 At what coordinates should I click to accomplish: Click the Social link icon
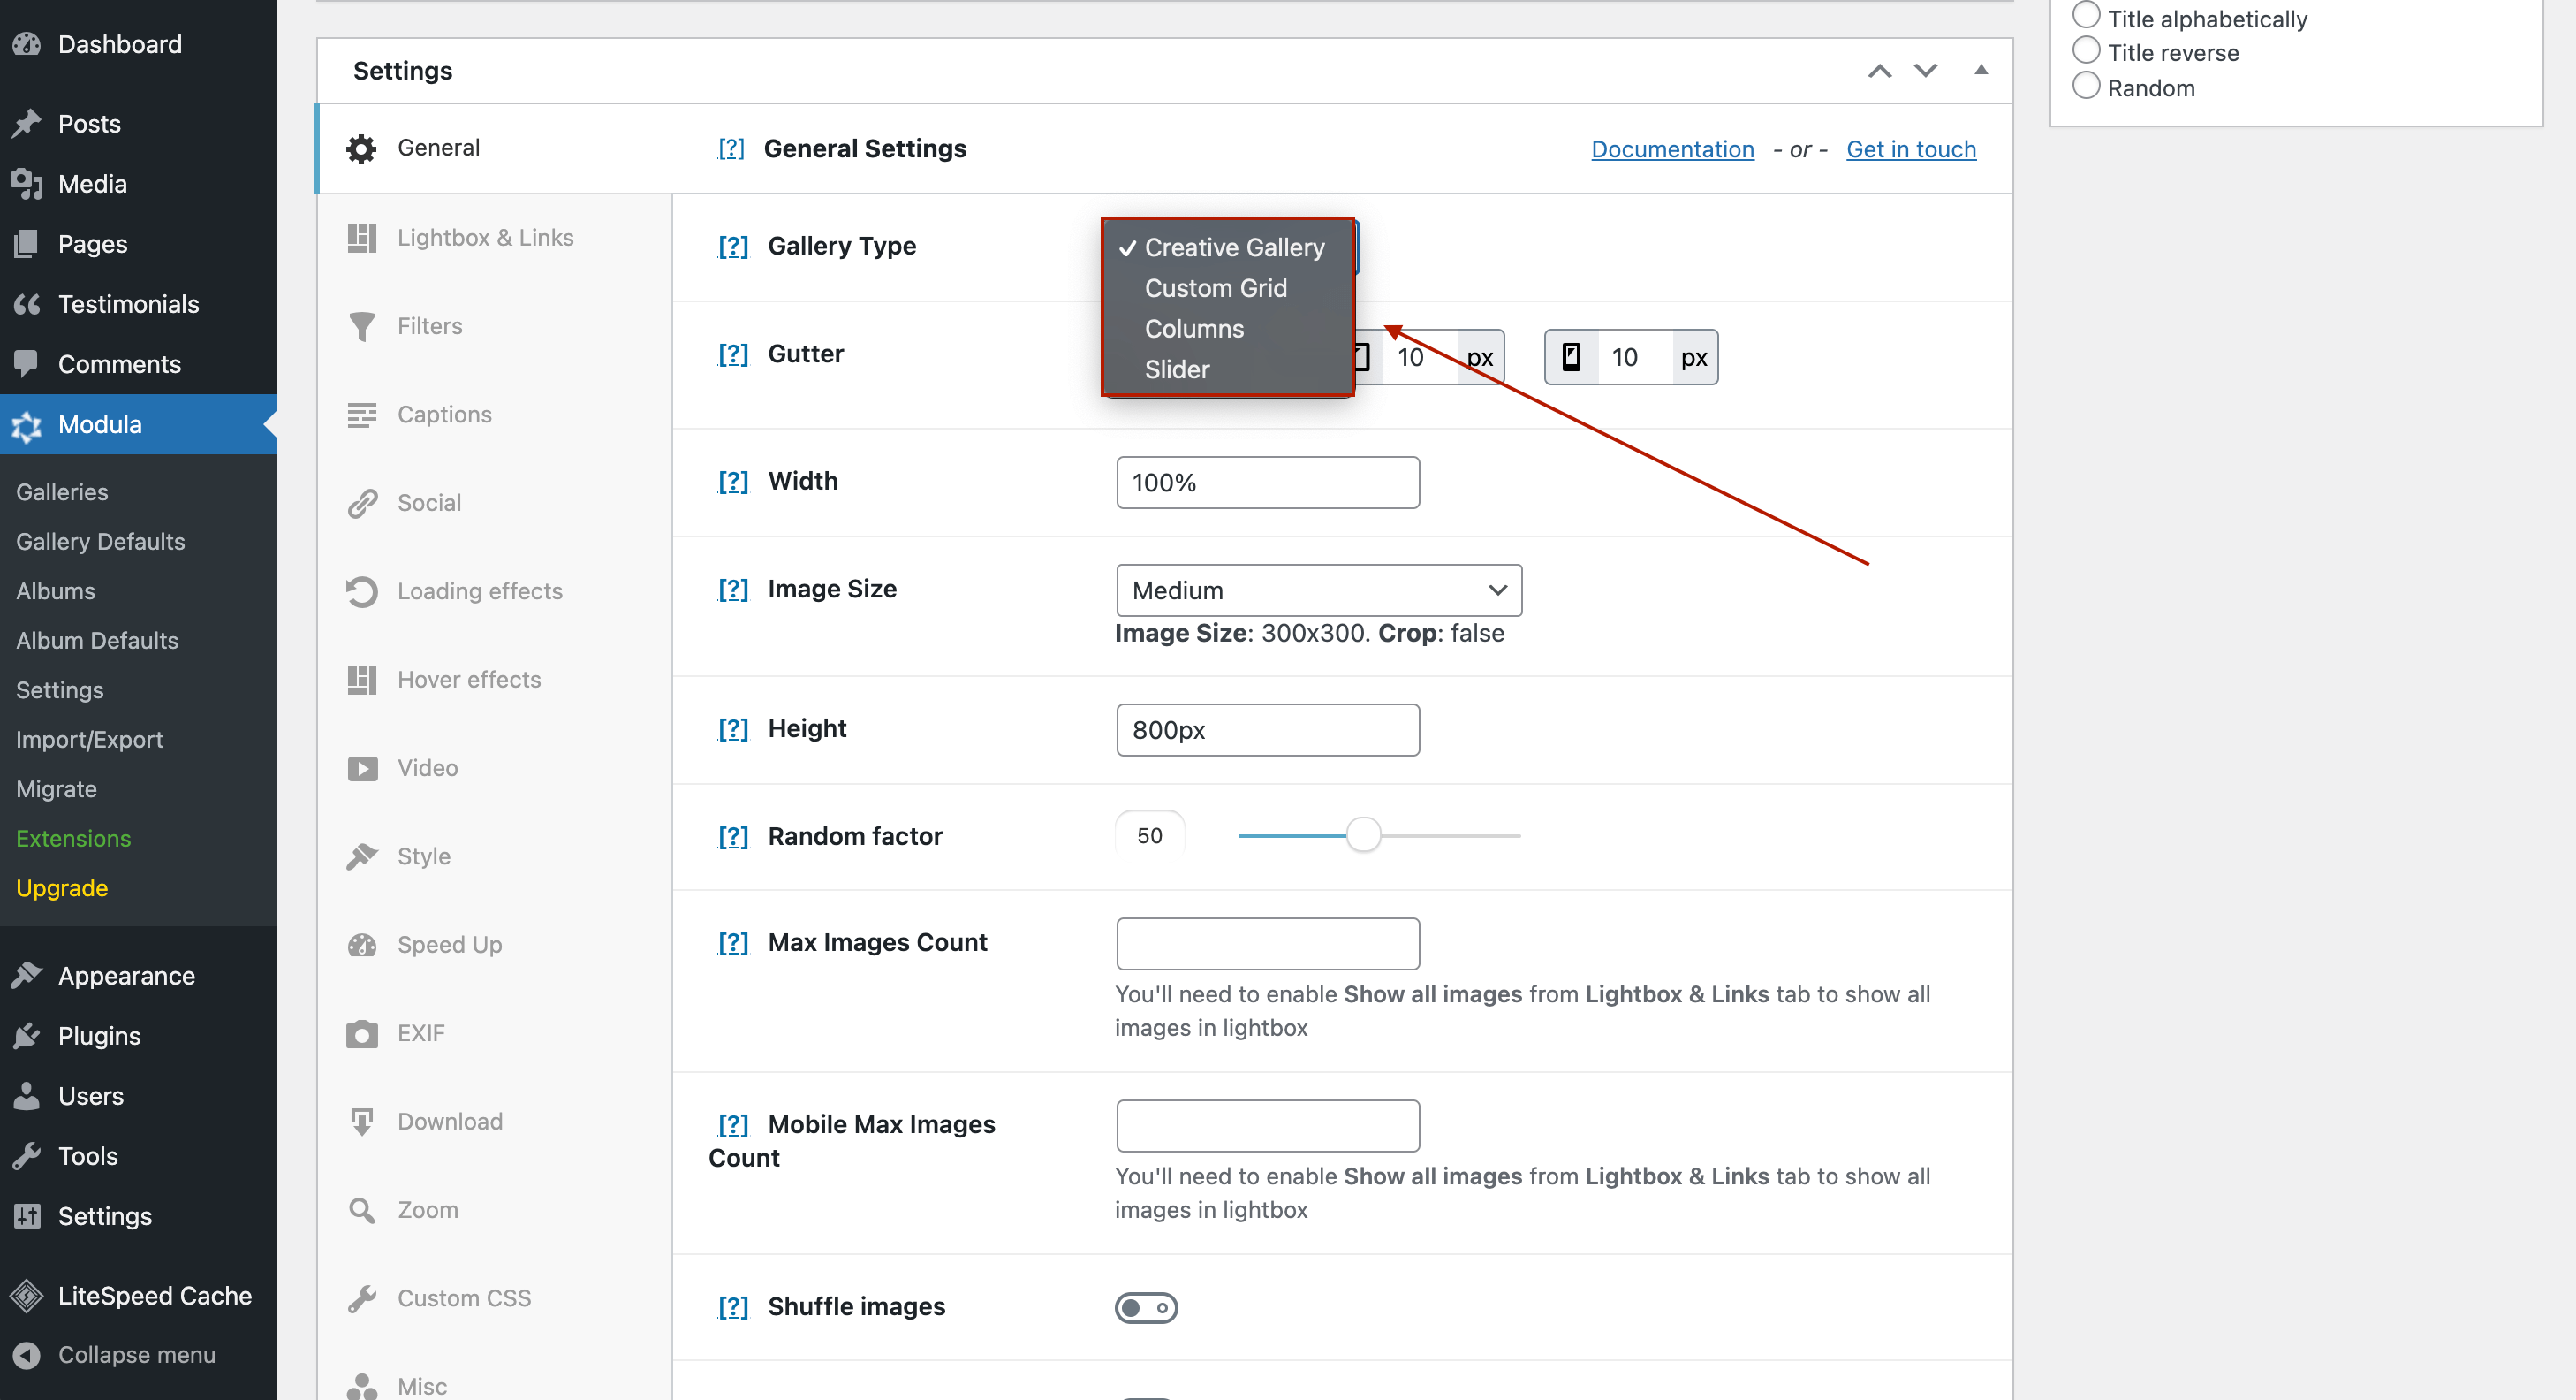click(x=361, y=504)
